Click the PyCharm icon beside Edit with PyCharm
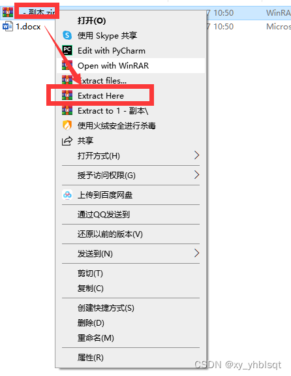 point(67,50)
